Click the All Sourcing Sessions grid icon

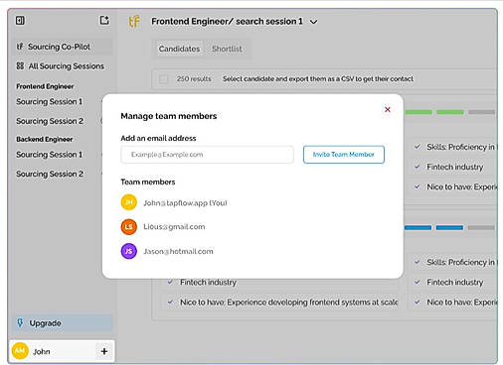pyautogui.click(x=20, y=65)
